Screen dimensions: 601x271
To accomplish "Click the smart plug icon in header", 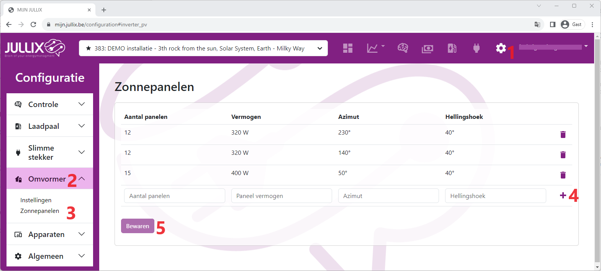I will (476, 48).
